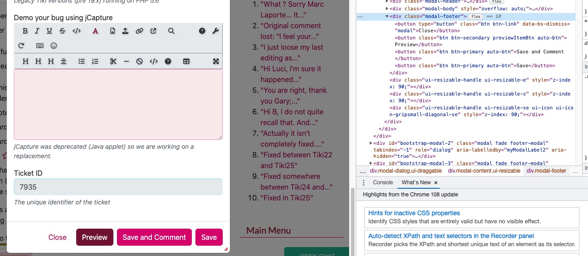
Task: Insert a horizontal rule dash icon
Action: (x=126, y=61)
